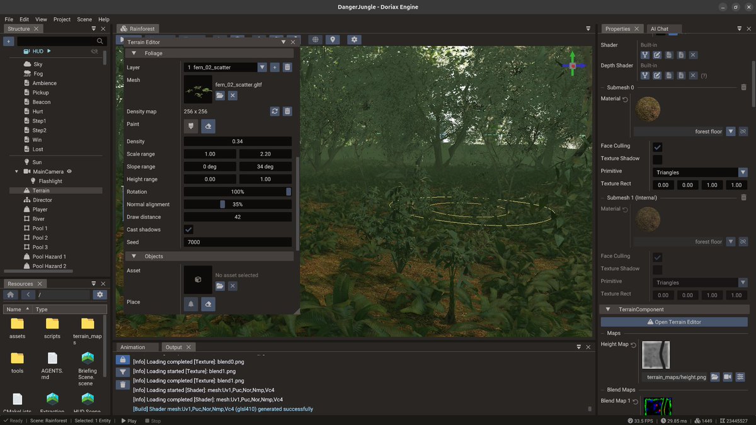Switch to the AI Chat tab
Screen dimensions: 756x425
(x=660, y=29)
